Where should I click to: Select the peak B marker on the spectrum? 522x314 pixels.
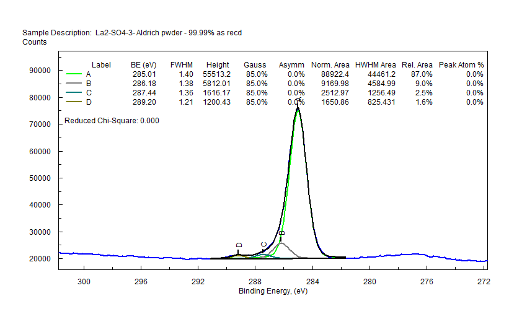(281, 234)
